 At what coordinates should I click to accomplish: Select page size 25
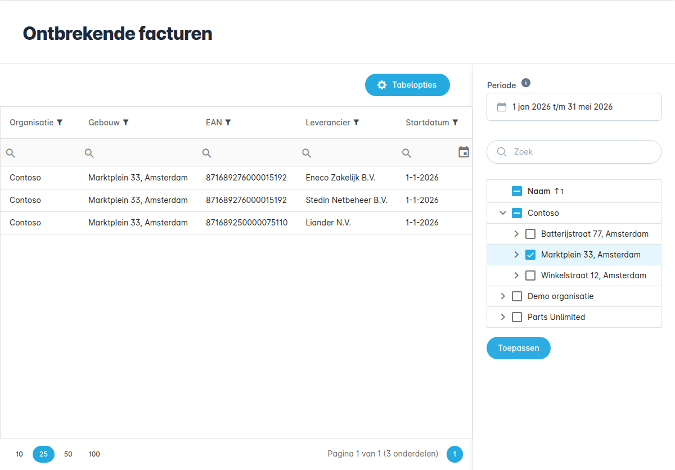pos(43,454)
